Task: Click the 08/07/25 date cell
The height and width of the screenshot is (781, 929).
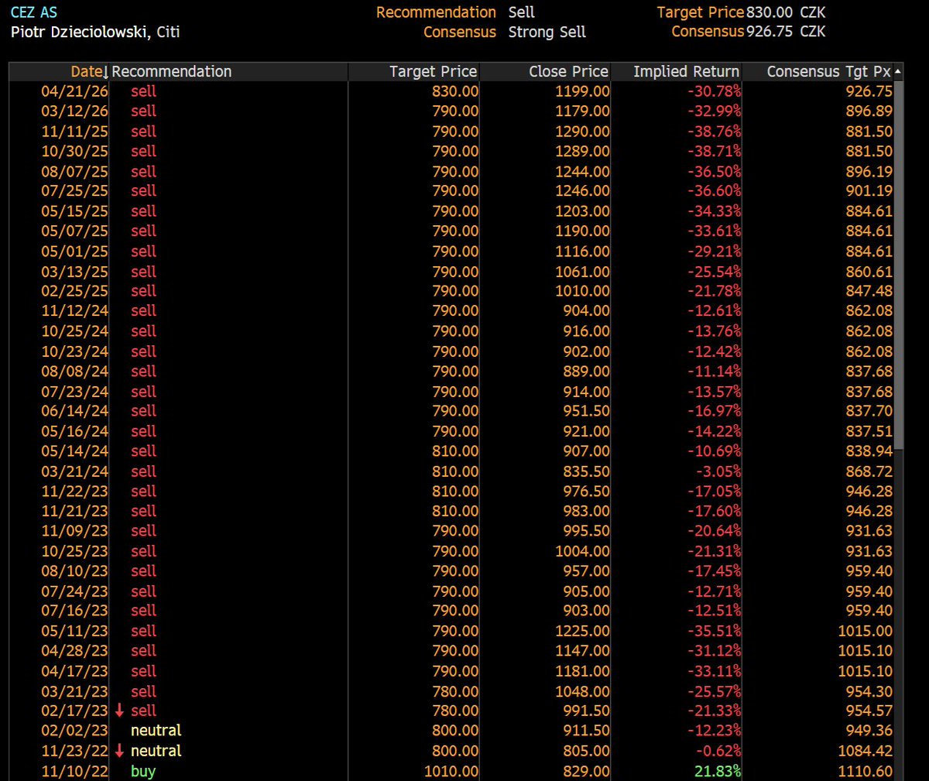Action: coord(74,171)
